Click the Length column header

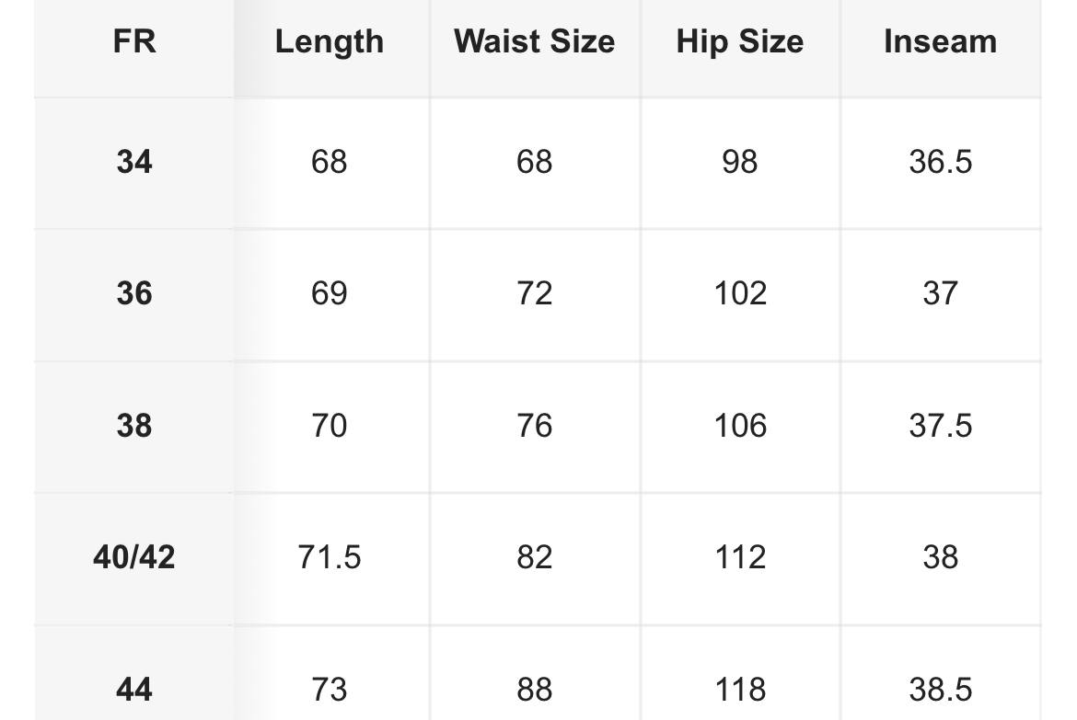[329, 41]
